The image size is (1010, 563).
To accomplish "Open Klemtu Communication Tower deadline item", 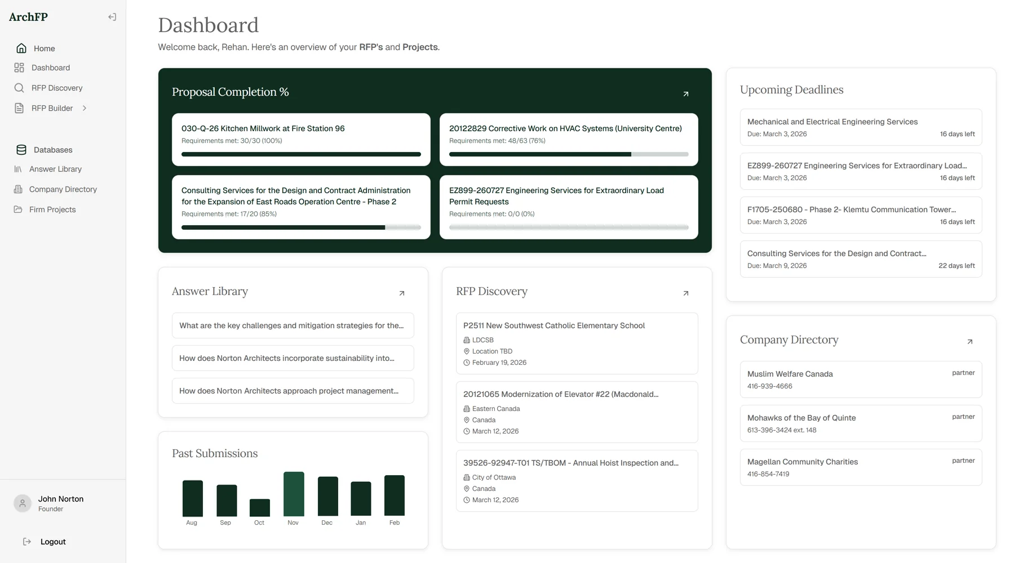I will click(861, 215).
